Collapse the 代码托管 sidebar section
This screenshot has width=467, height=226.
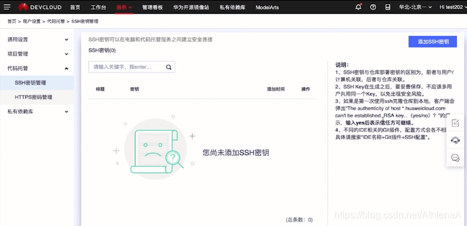(37, 69)
